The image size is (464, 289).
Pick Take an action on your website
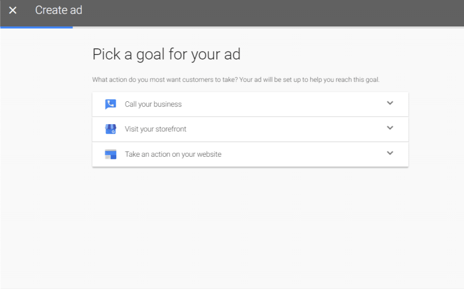point(173,154)
